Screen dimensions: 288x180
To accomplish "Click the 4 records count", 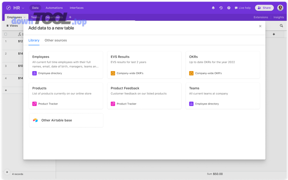I will point(18,174).
